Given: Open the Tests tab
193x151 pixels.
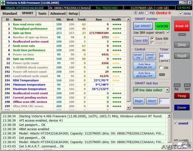Looking at the screenshot, I should (42, 14).
